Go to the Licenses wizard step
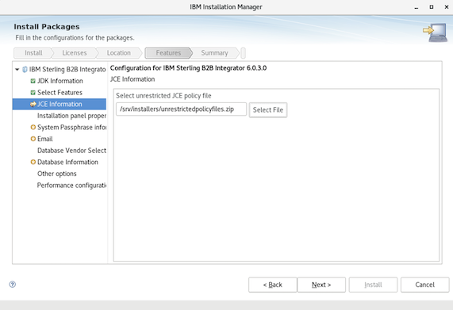Viewport: 453px width, 310px height. coord(75,53)
